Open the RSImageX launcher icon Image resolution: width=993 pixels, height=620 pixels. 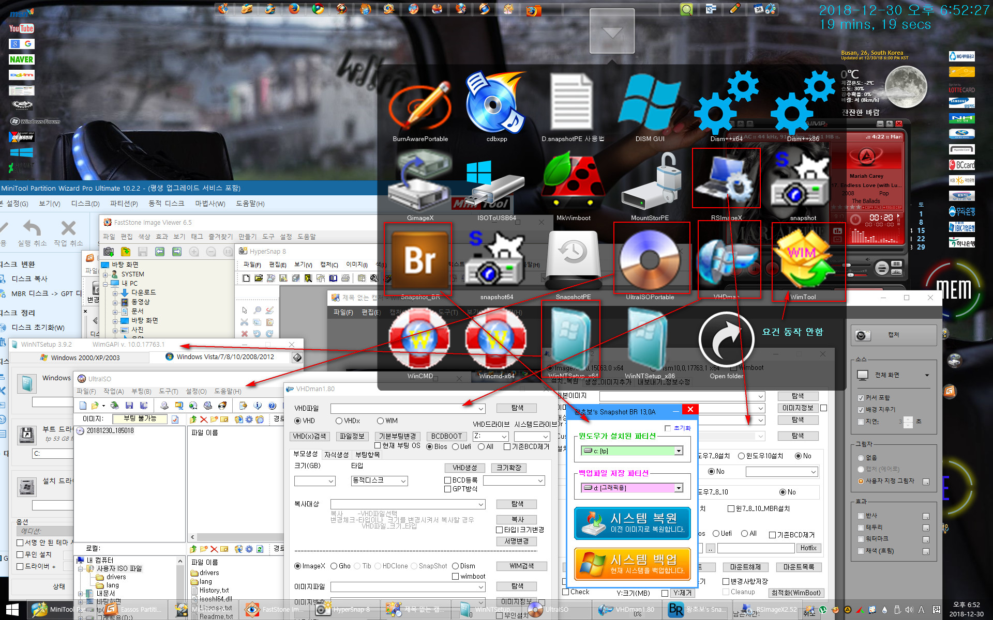coord(726,179)
